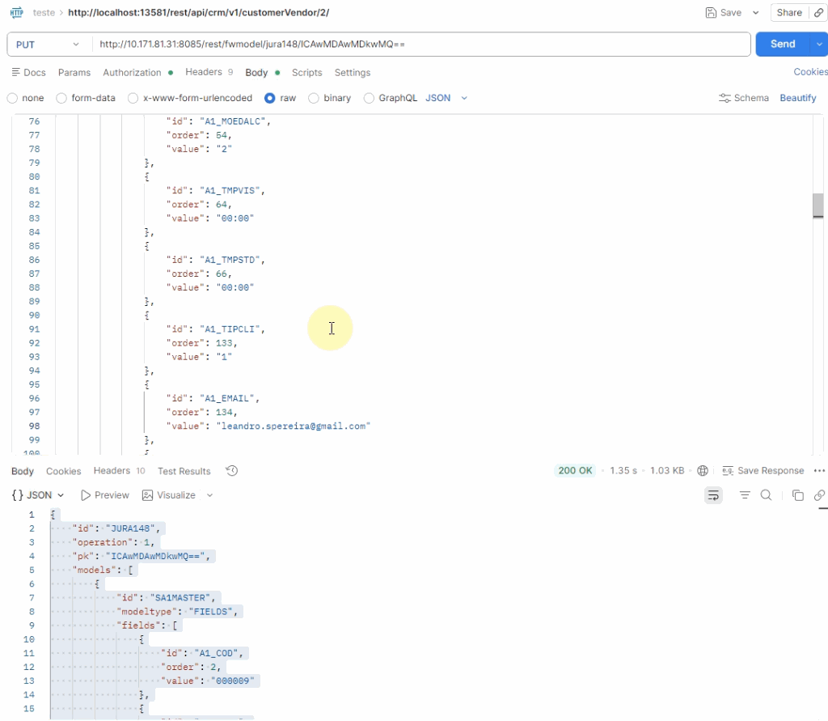Image resolution: width=828 pixels, height=721 pixels.
Task: Open the PUT method dropdown
Action: 48,45
